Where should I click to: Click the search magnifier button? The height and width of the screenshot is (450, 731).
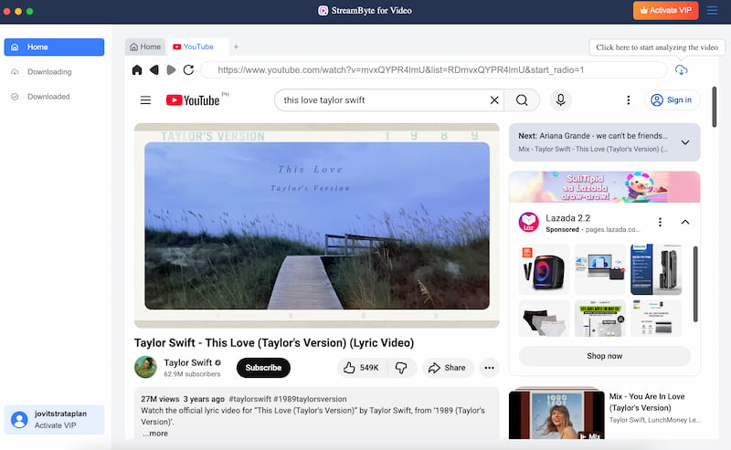click(x=522, y=100)
